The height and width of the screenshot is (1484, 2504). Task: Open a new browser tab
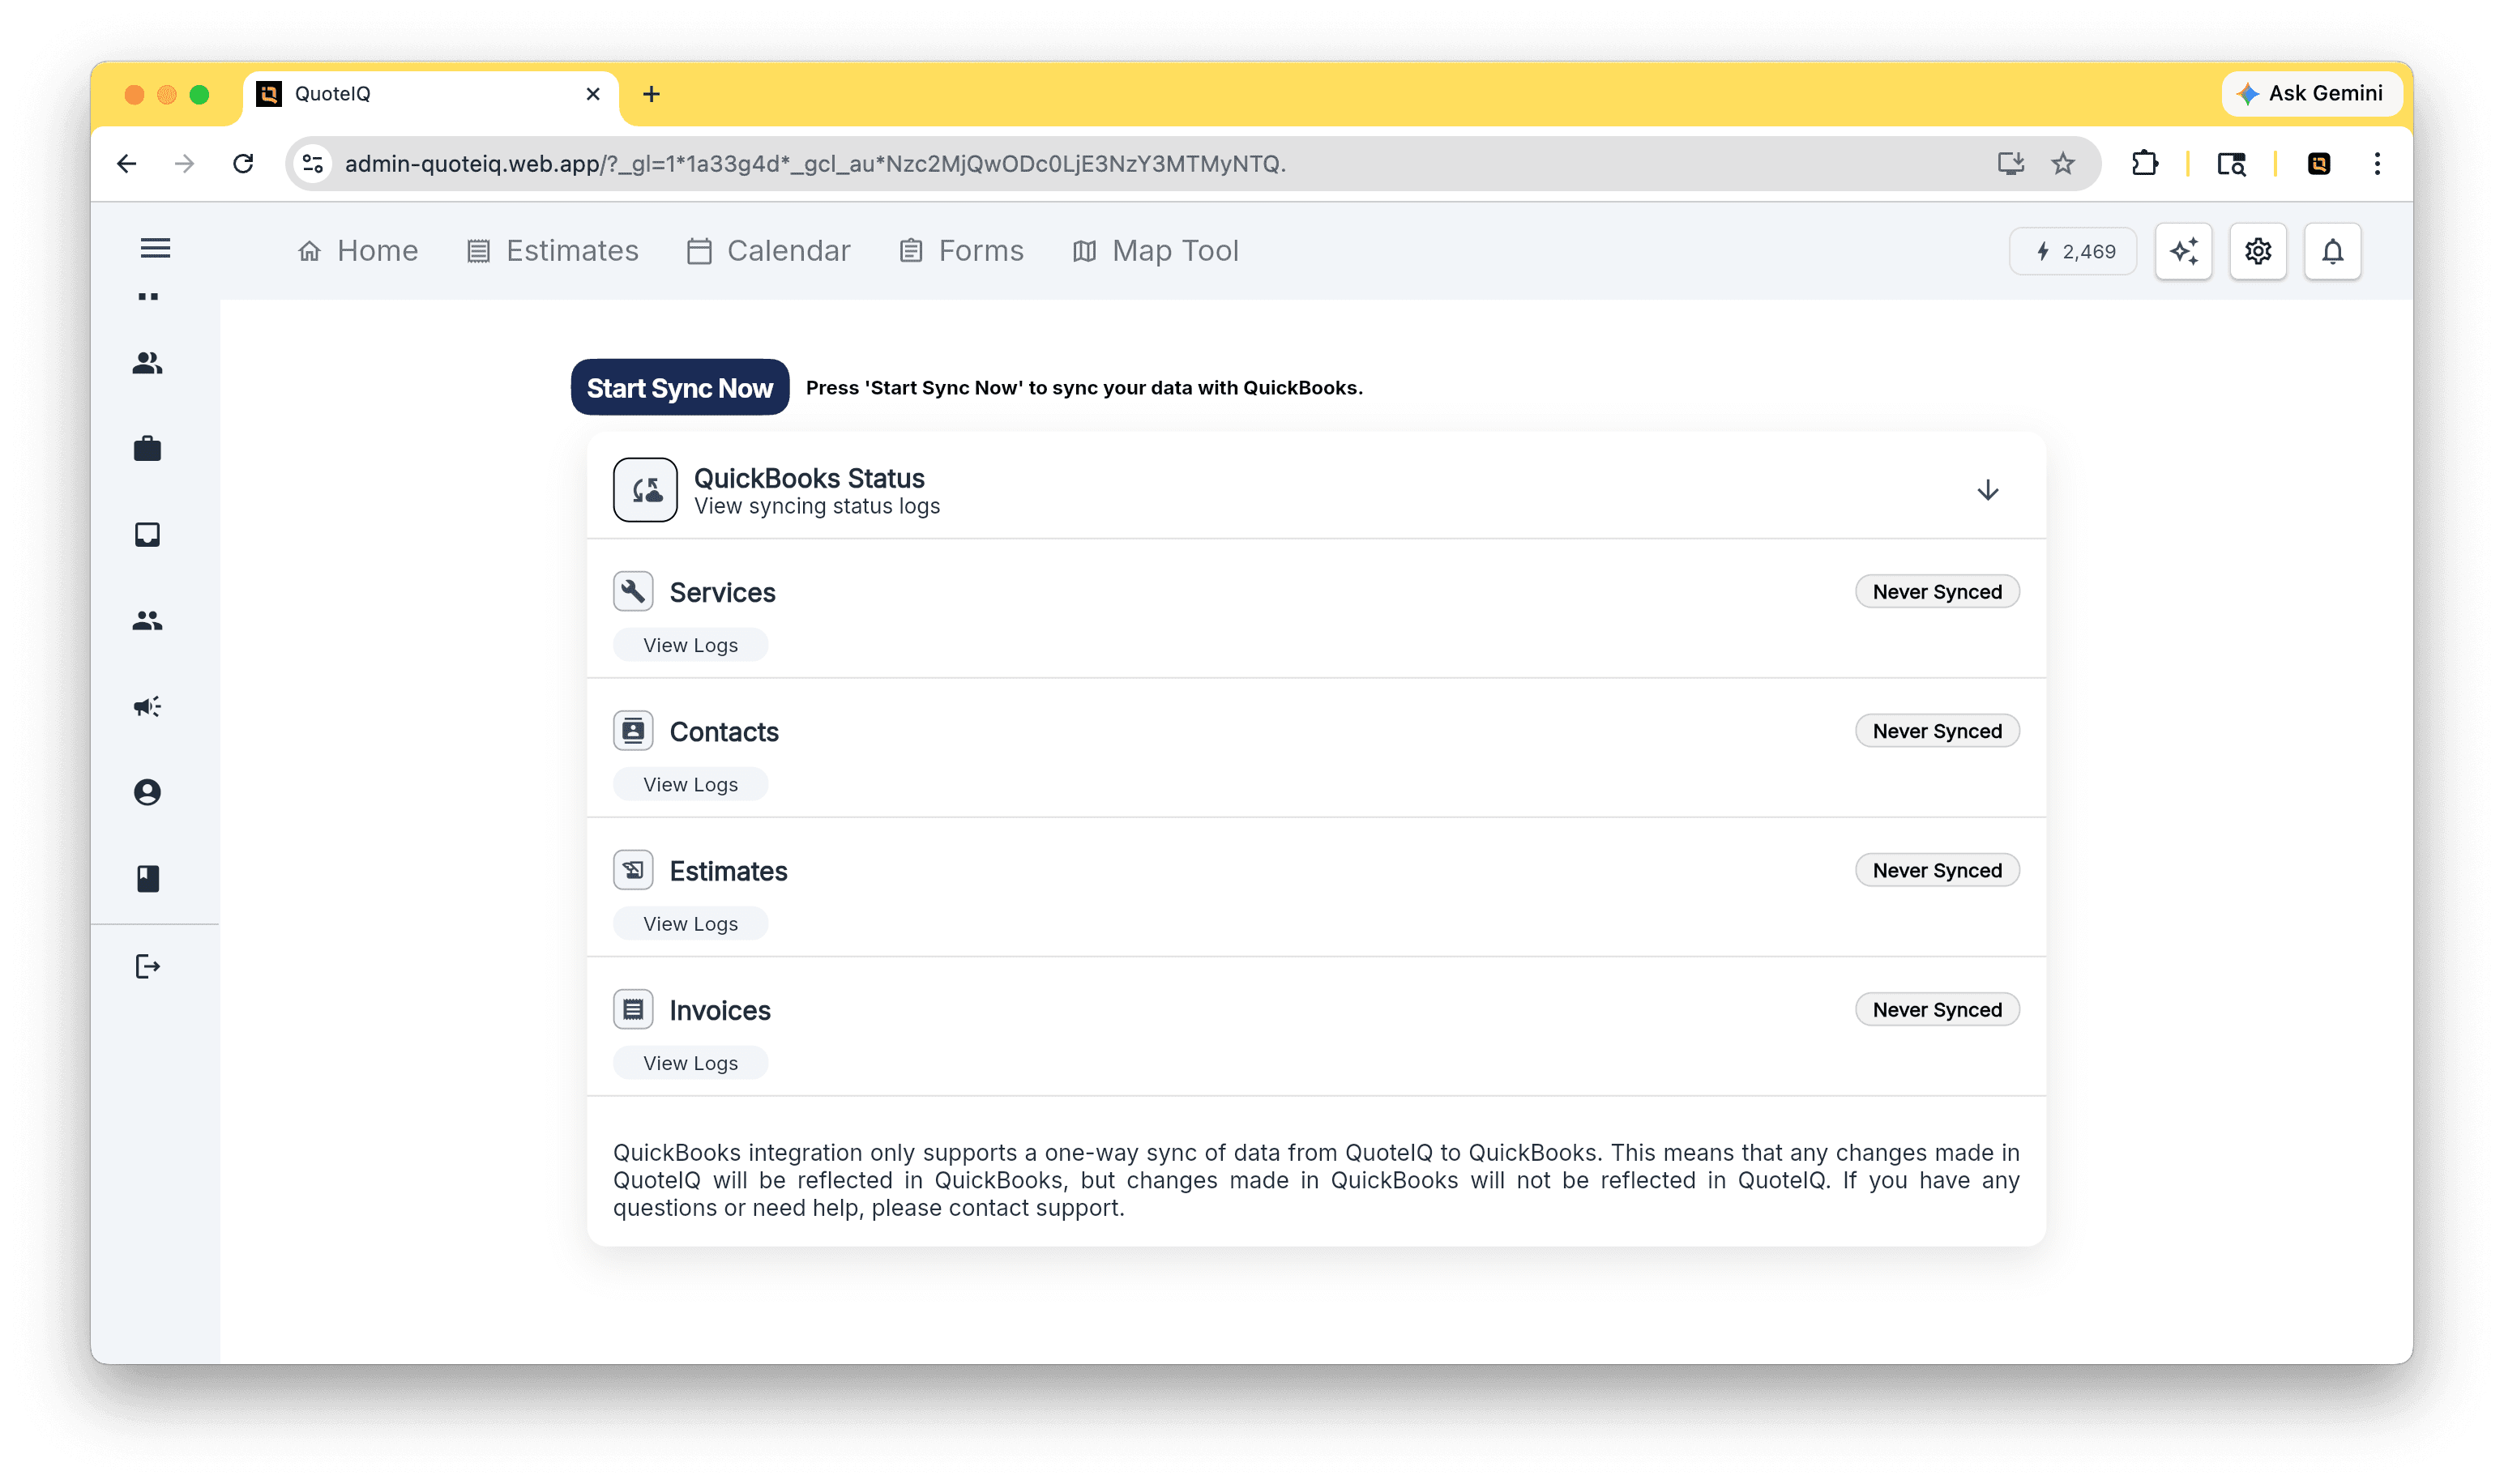tap(652, 94)
